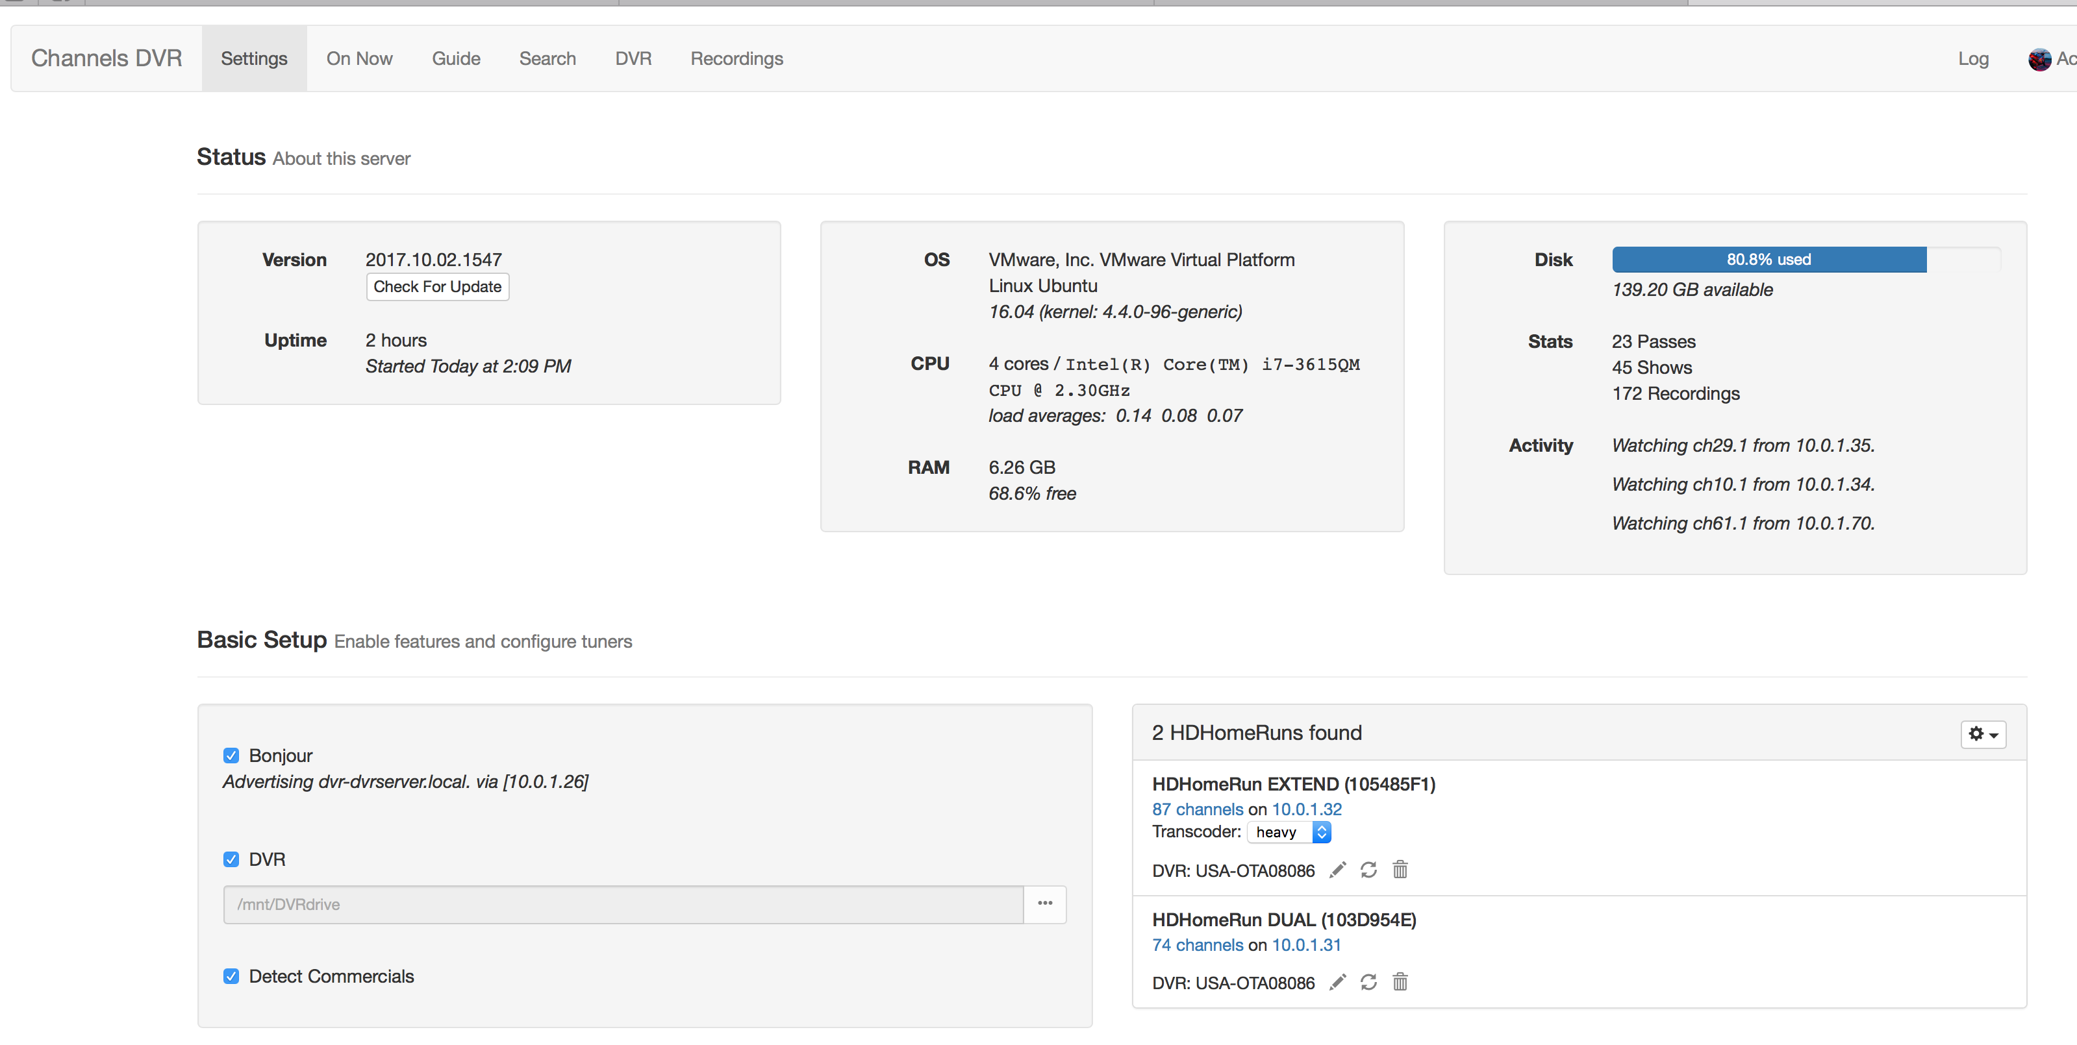Open the DVR path browse ellipsis button
The image size is (2077, 1045).
point(1045,904)
